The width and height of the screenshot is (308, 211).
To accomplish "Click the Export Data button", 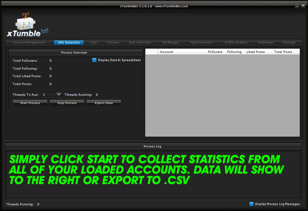I will pyautogui.click(x=104, y=103).
